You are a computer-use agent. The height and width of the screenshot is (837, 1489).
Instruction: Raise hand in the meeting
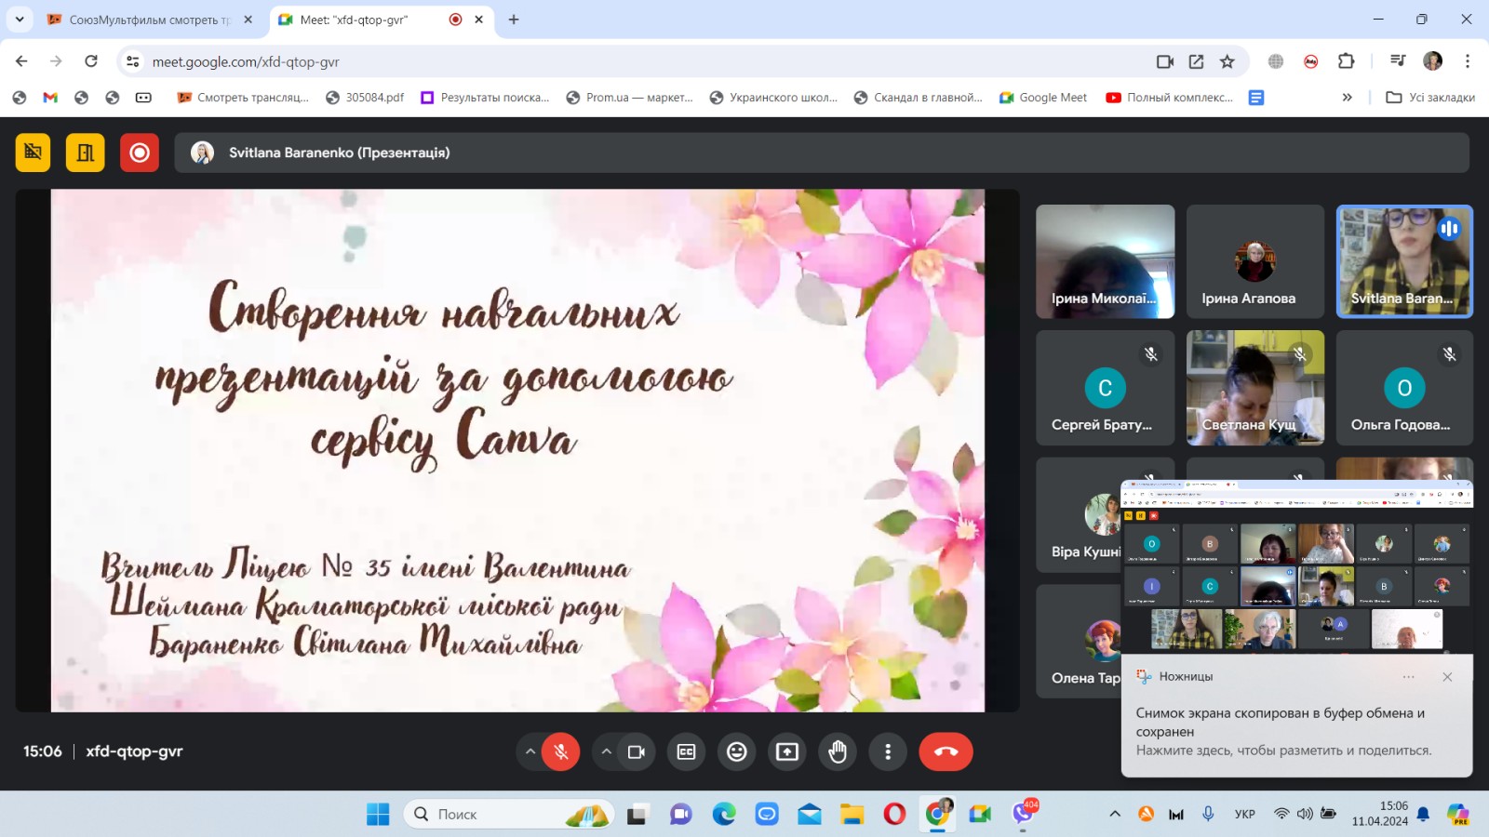[x=838, y=751]
